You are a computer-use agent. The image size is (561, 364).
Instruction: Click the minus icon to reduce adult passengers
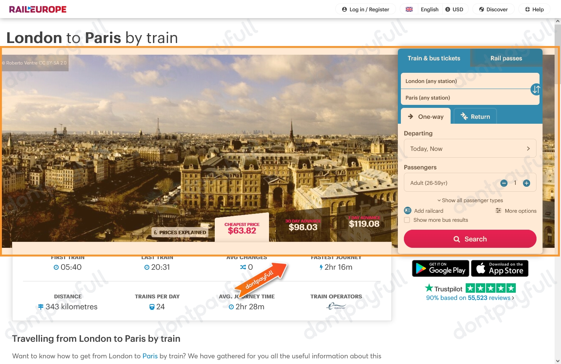(504, 183)
